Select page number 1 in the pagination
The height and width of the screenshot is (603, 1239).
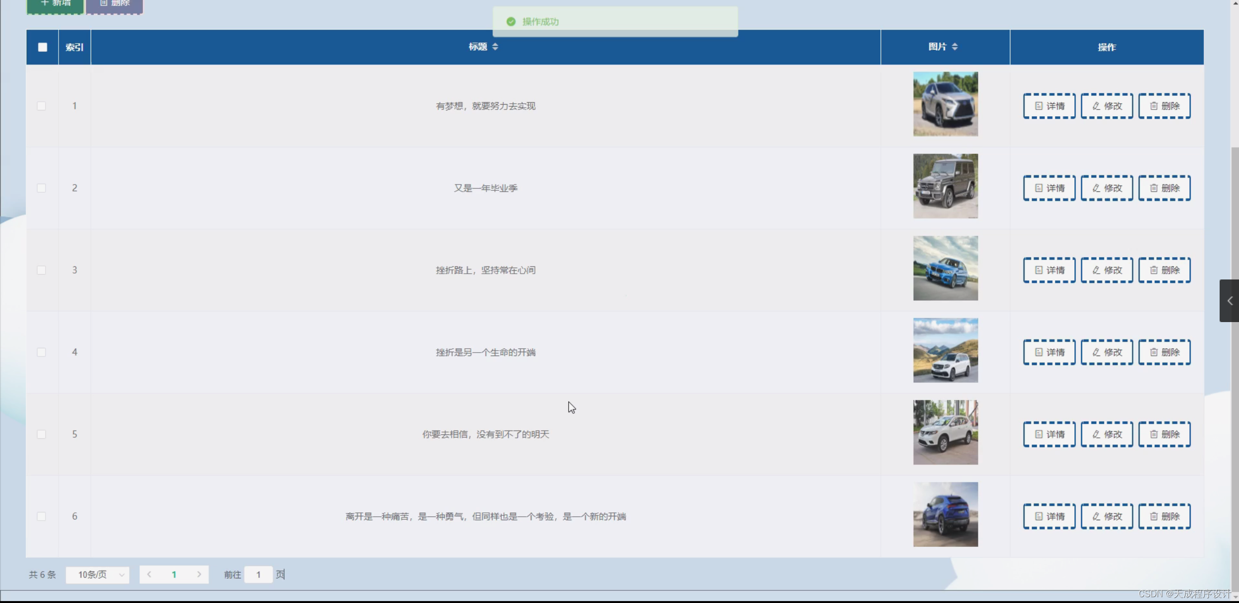(174, 574)
